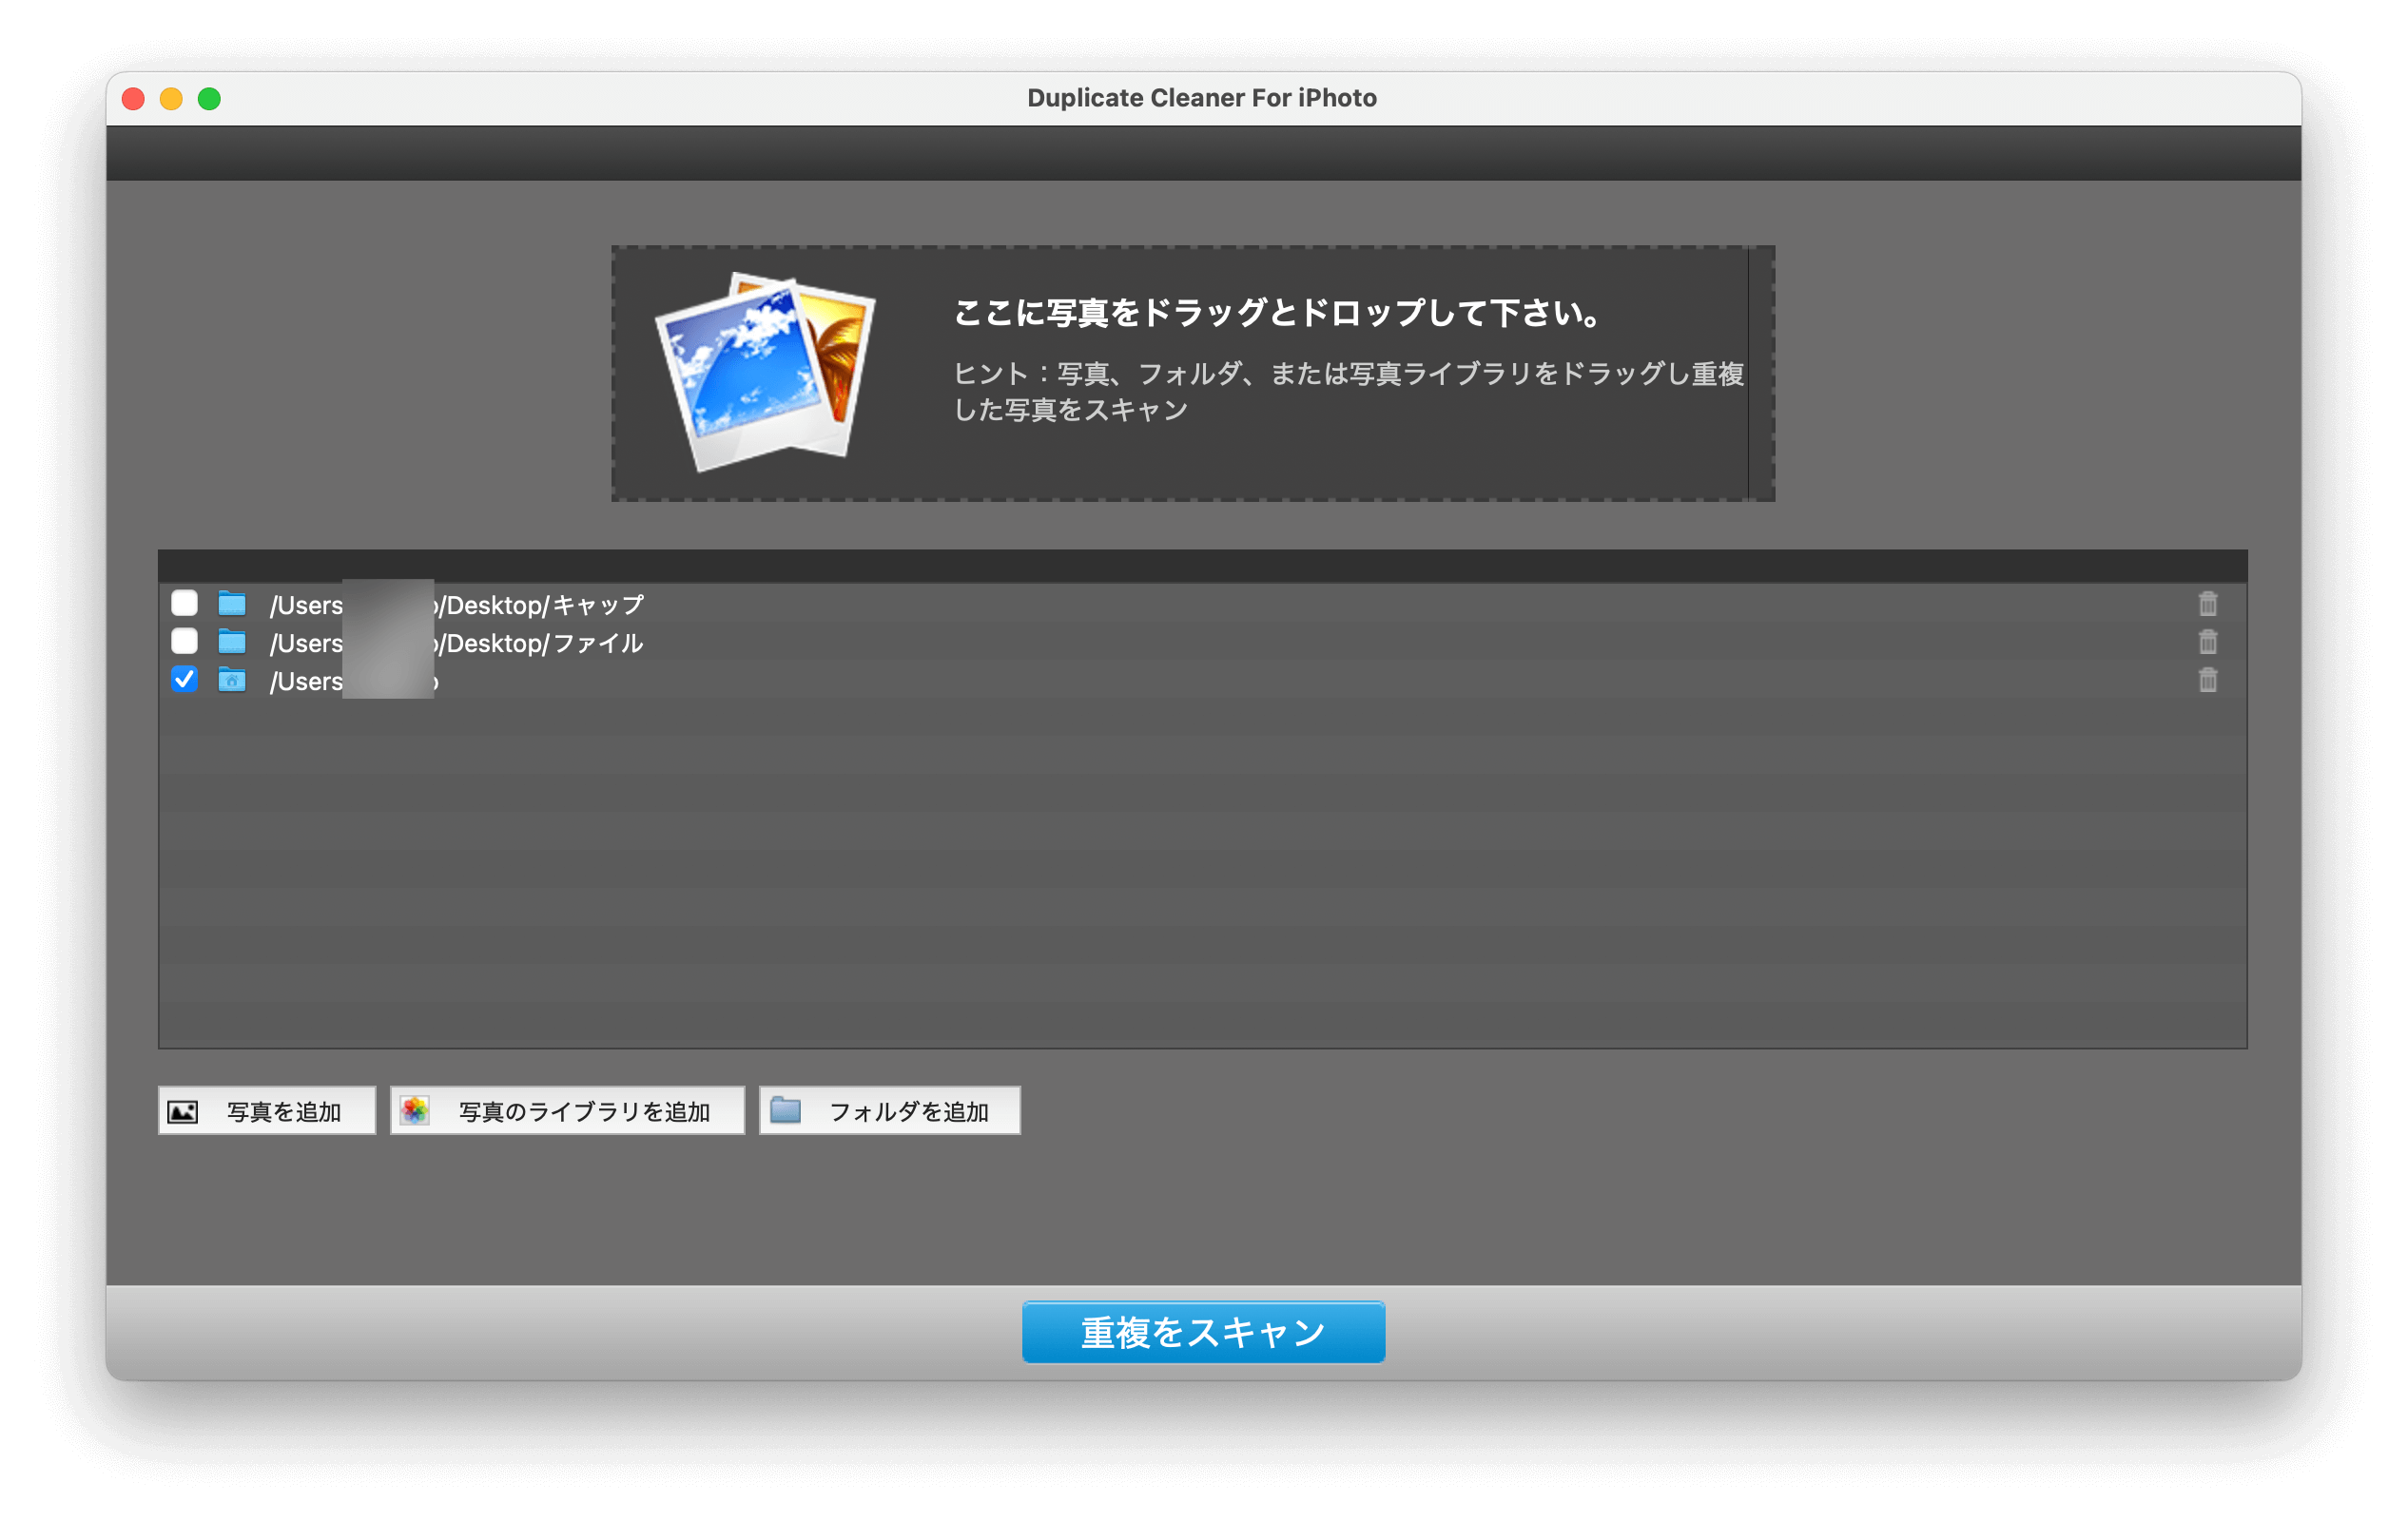2408x1521 pixels.
Task: Click the stacked photos image in drop zone
Action: pyautogui.click(x=766, y=371)
